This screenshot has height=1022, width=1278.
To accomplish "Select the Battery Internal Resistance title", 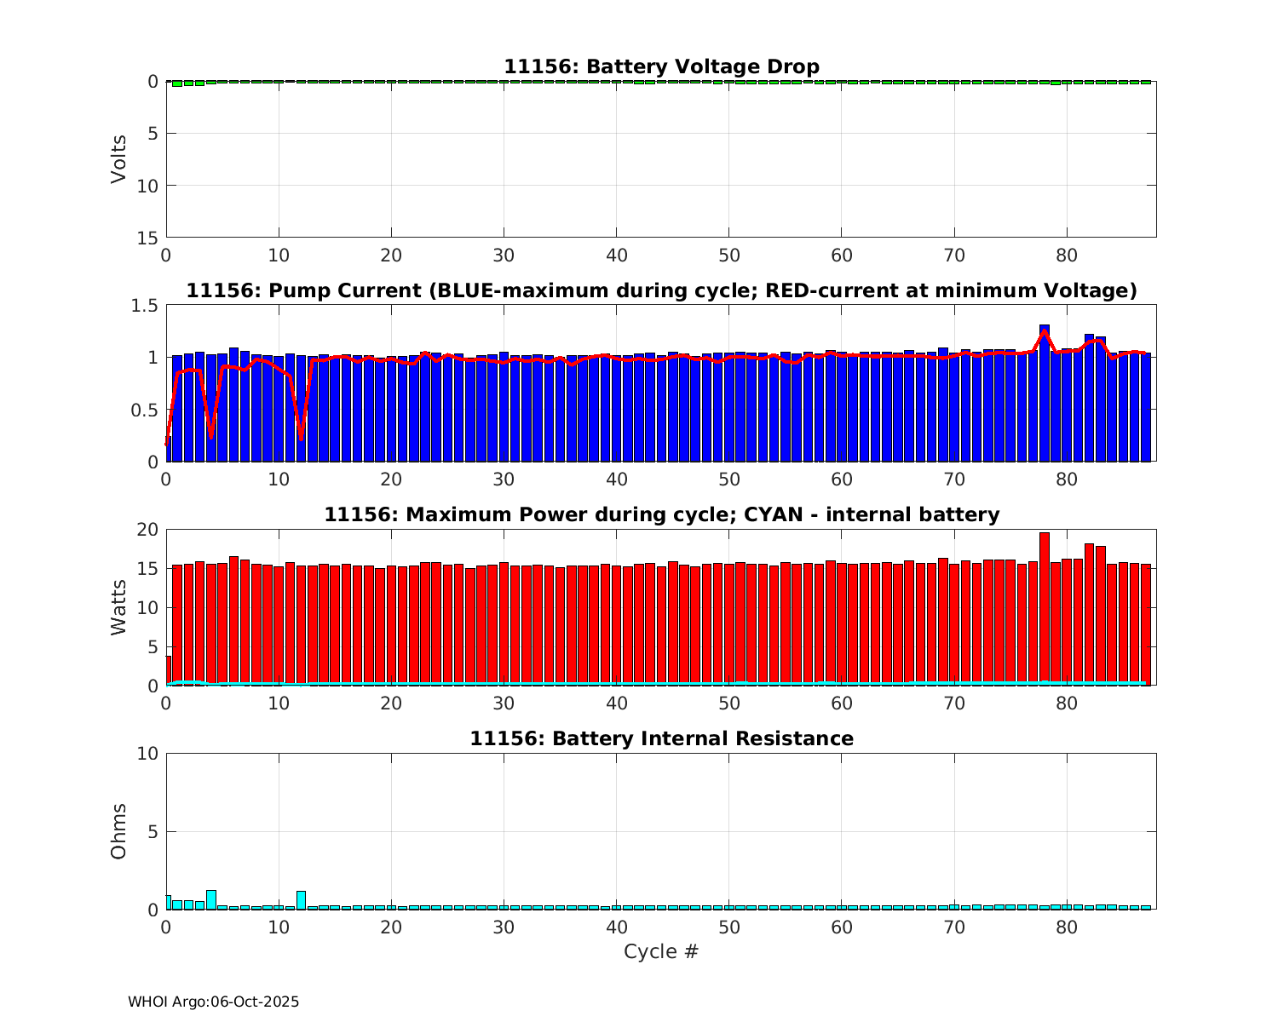I will 661,739.
